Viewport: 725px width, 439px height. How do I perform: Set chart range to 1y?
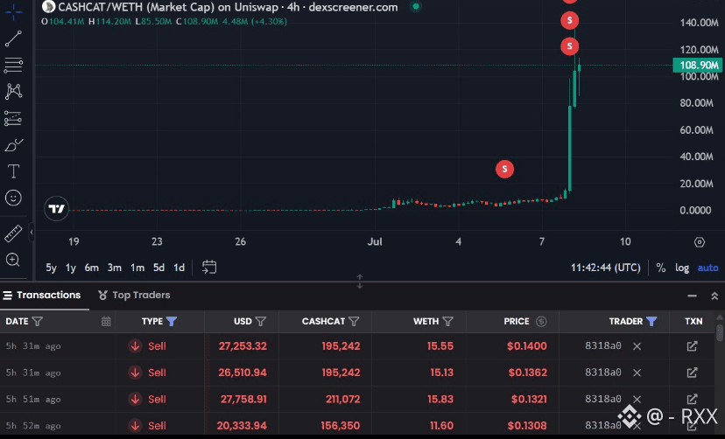coord(70,268)
